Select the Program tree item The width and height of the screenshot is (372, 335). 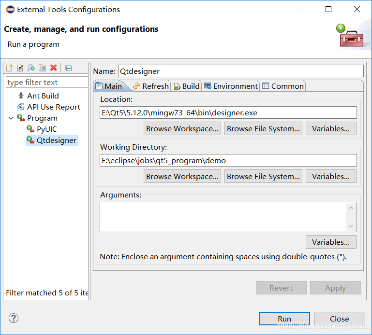click(x=42, y=118)
